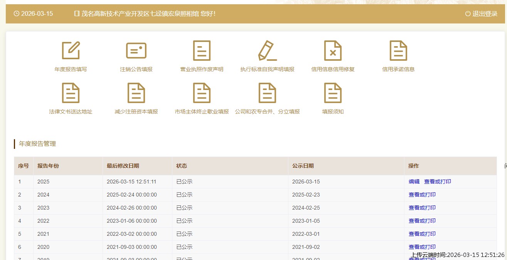507x260 pixels.
Task: Click 编辑 link for 2025 report
Action: 414,182
